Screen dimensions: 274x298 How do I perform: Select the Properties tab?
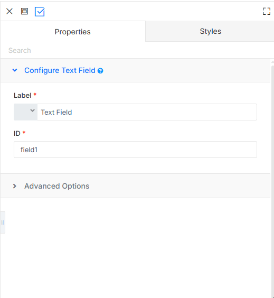point(72,32)
